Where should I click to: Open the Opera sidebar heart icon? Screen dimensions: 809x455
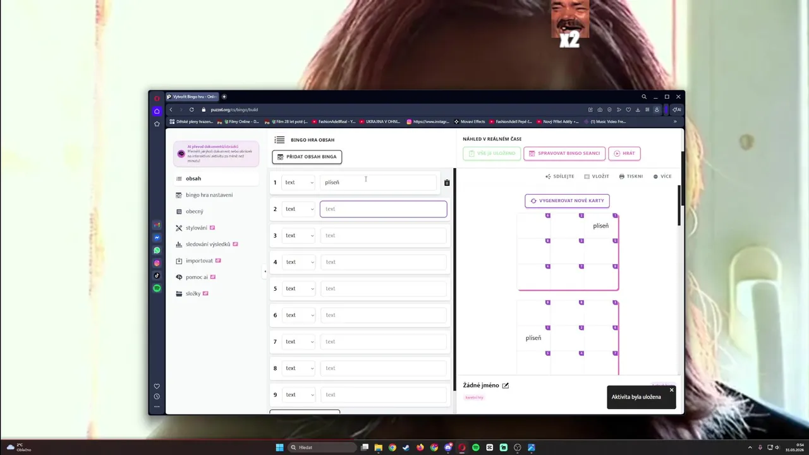click(157, 386)
